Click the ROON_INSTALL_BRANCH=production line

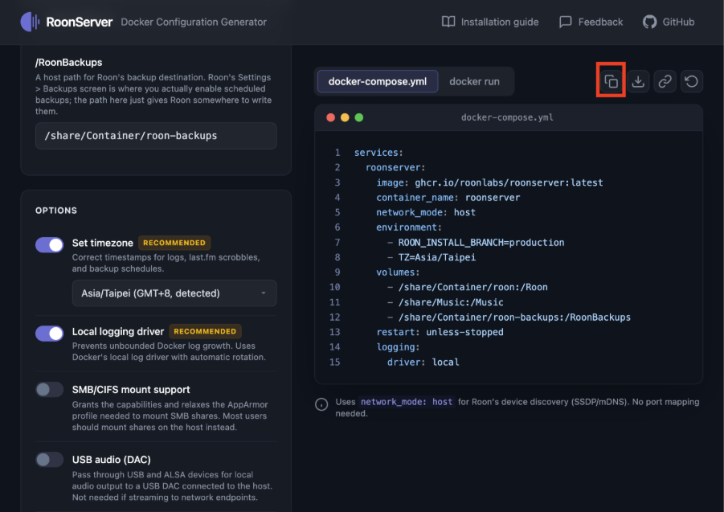click(x=476, y=243)
